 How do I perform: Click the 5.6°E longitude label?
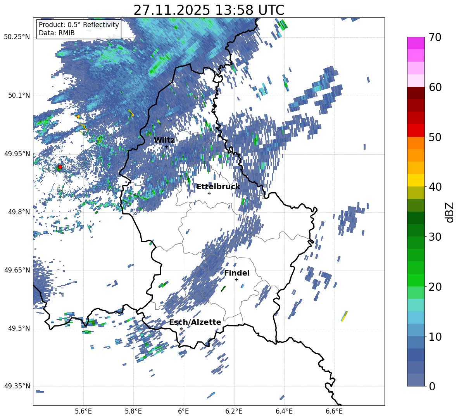click(83, 411)
